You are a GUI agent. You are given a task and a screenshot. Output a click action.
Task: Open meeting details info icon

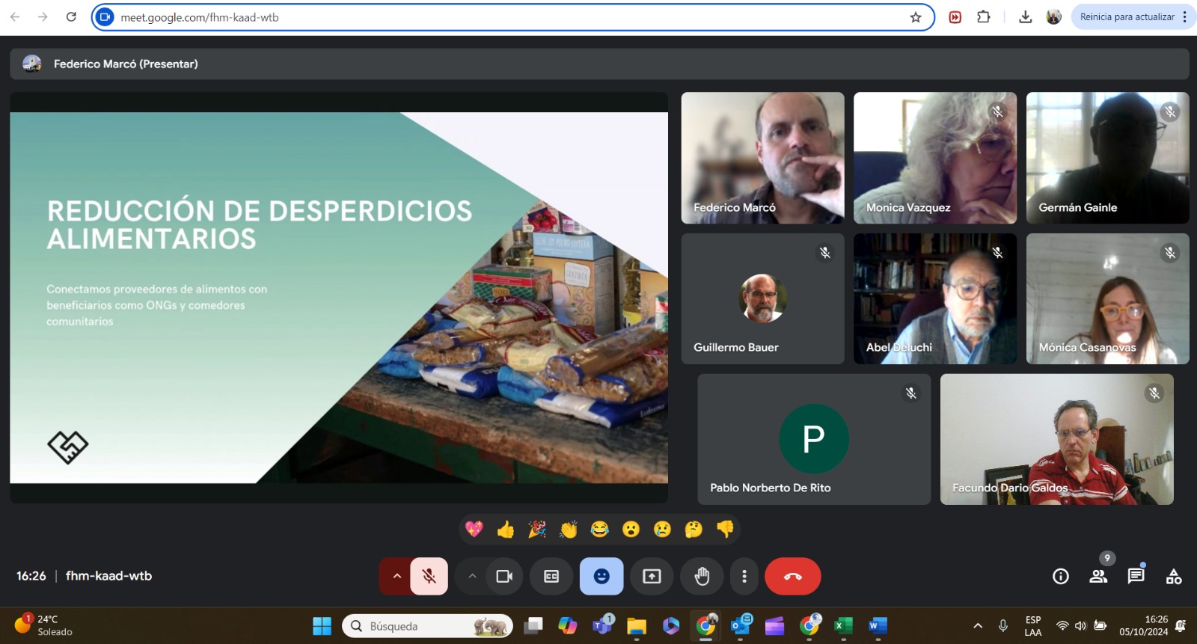point(1060,576)
